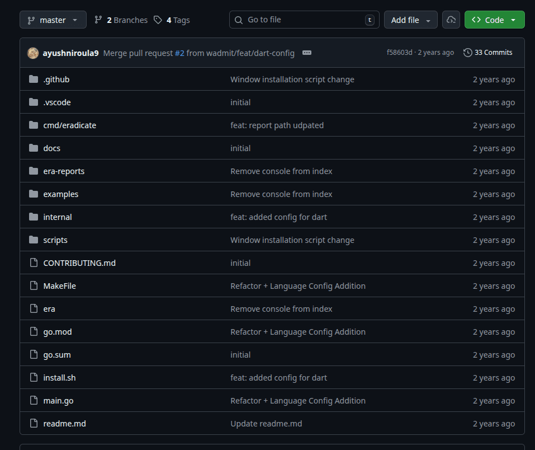Focus the Go to file search field

(304, 20)
